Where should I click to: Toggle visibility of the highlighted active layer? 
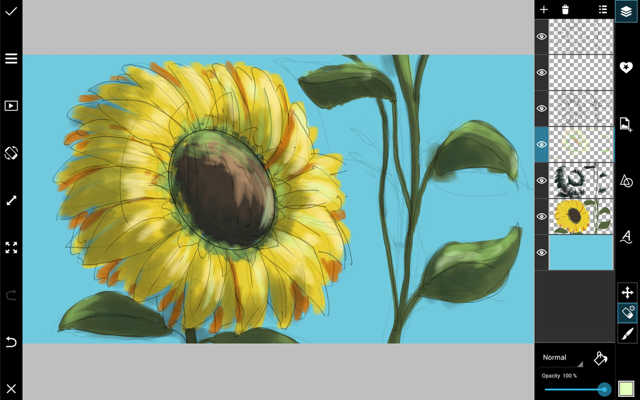pyautogui.click(x=541, y=144)
